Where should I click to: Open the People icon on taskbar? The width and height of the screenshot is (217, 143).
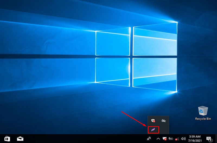pos(149,139)
